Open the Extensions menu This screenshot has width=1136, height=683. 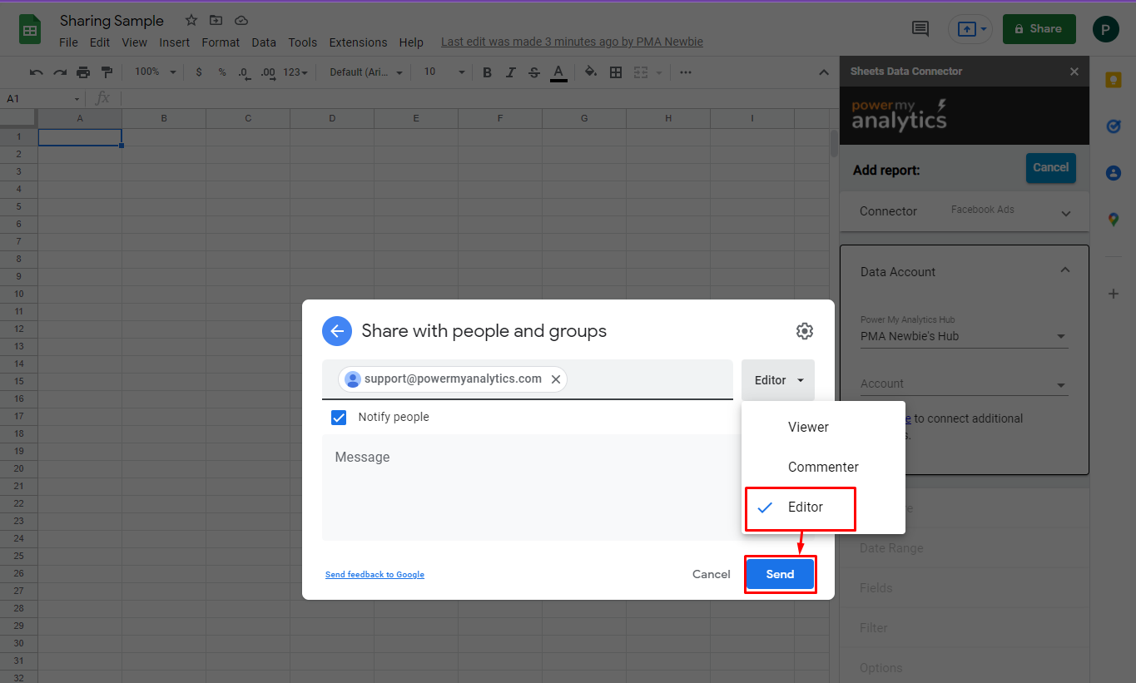tap(358, 42)
